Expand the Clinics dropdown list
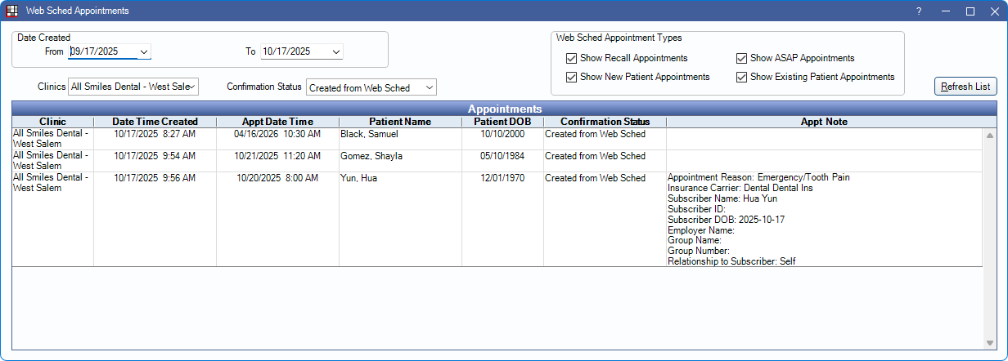The height and width of the screenshot is (361, 1008). tap(192, 87)
